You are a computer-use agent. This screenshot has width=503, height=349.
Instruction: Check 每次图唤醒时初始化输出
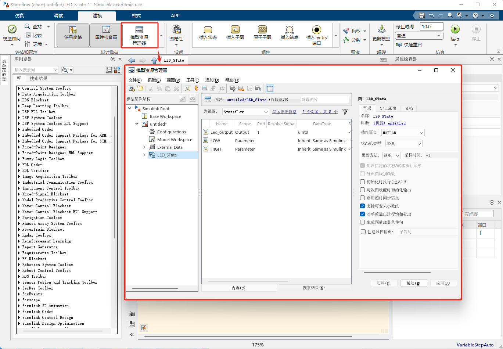point(363,190)
